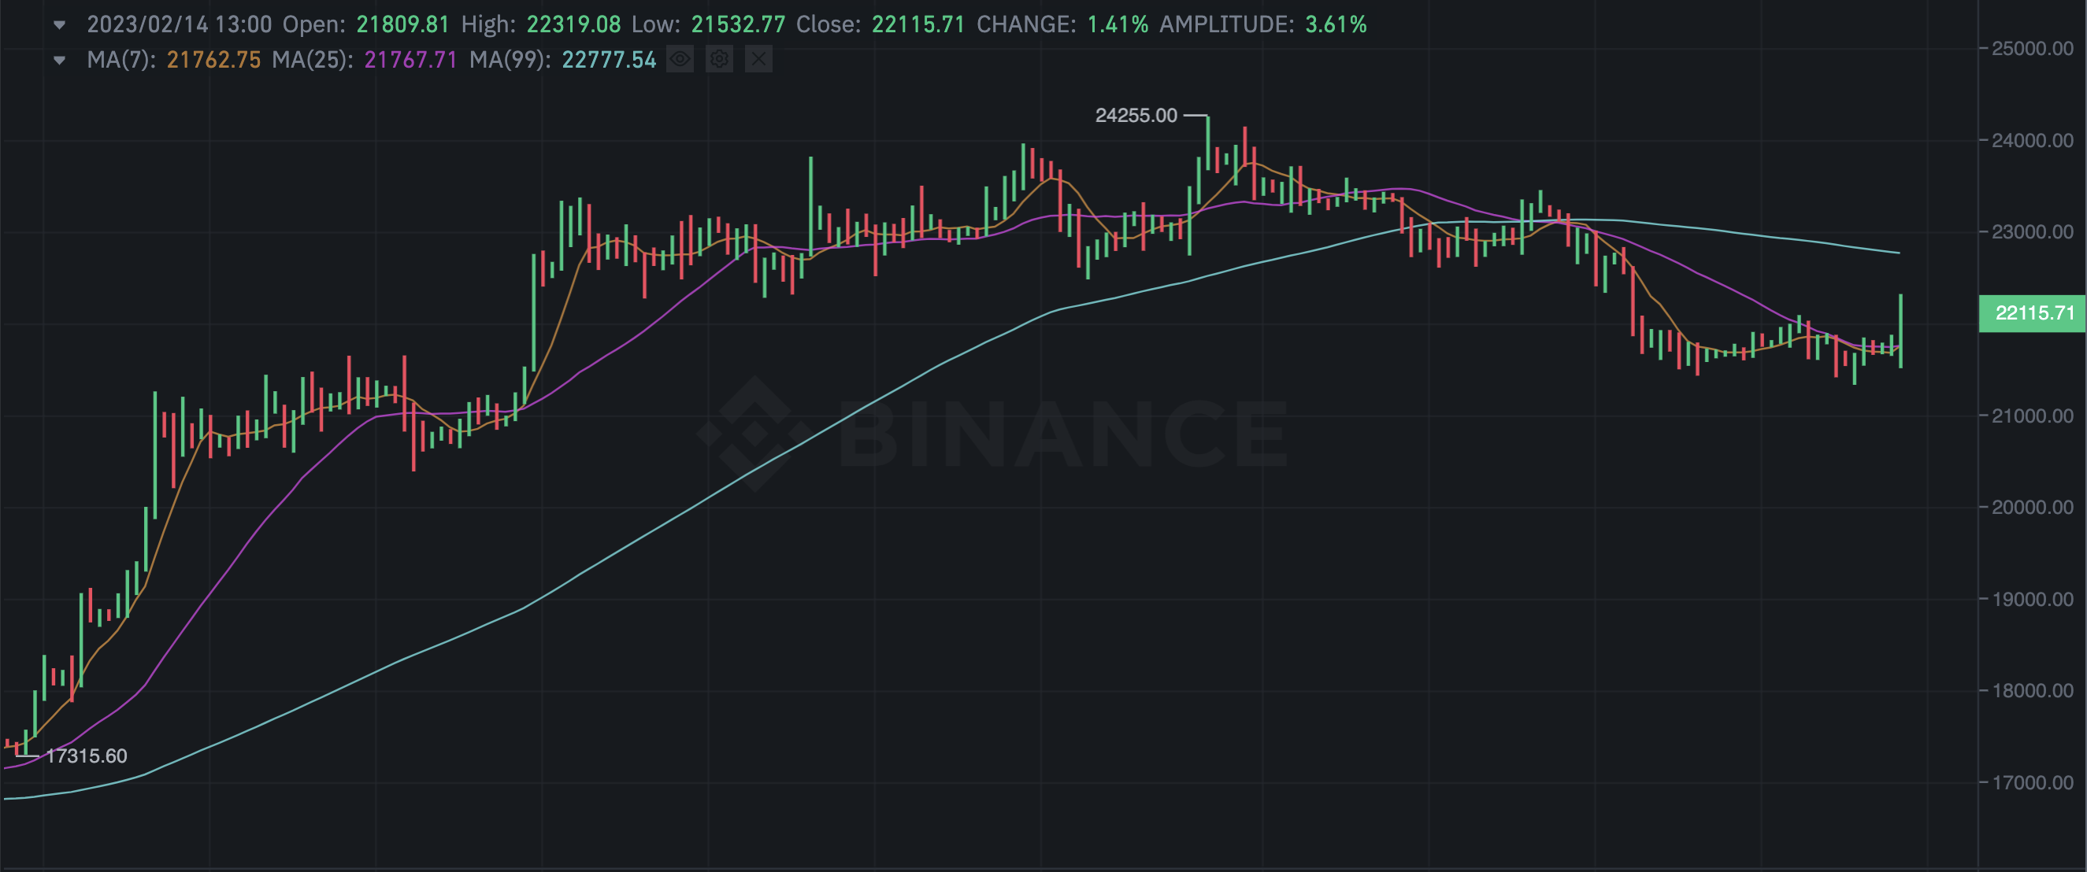
Task: Collapse the MA indicator row arrow
Action: (x=59, y=60)
